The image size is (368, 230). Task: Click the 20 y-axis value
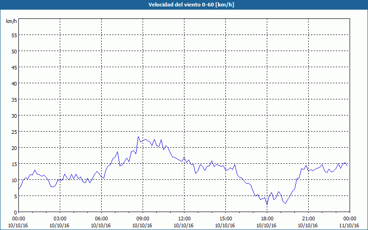pos(14,148)
